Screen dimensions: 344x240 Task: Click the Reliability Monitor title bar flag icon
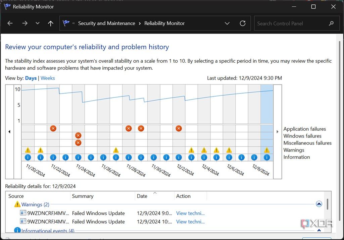(7, 6)
